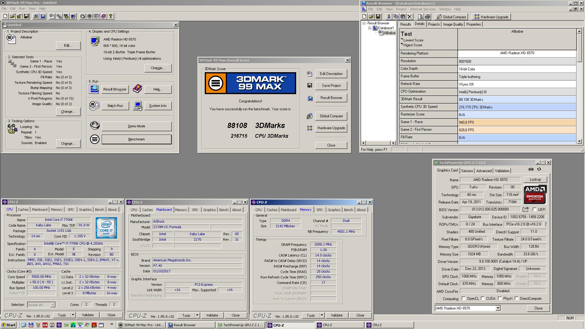This screenshot has height=329, width=585.
Task: Click the Demo Mode button
Action: 136,126
